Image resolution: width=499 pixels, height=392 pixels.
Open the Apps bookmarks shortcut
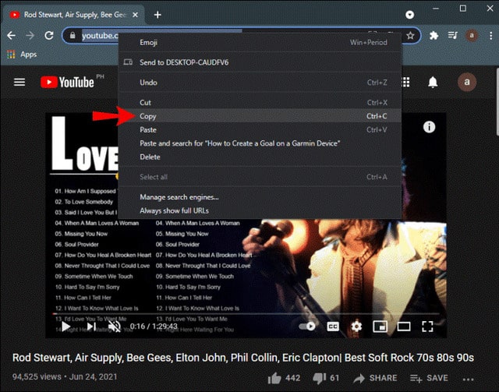(x=22, y=55)
